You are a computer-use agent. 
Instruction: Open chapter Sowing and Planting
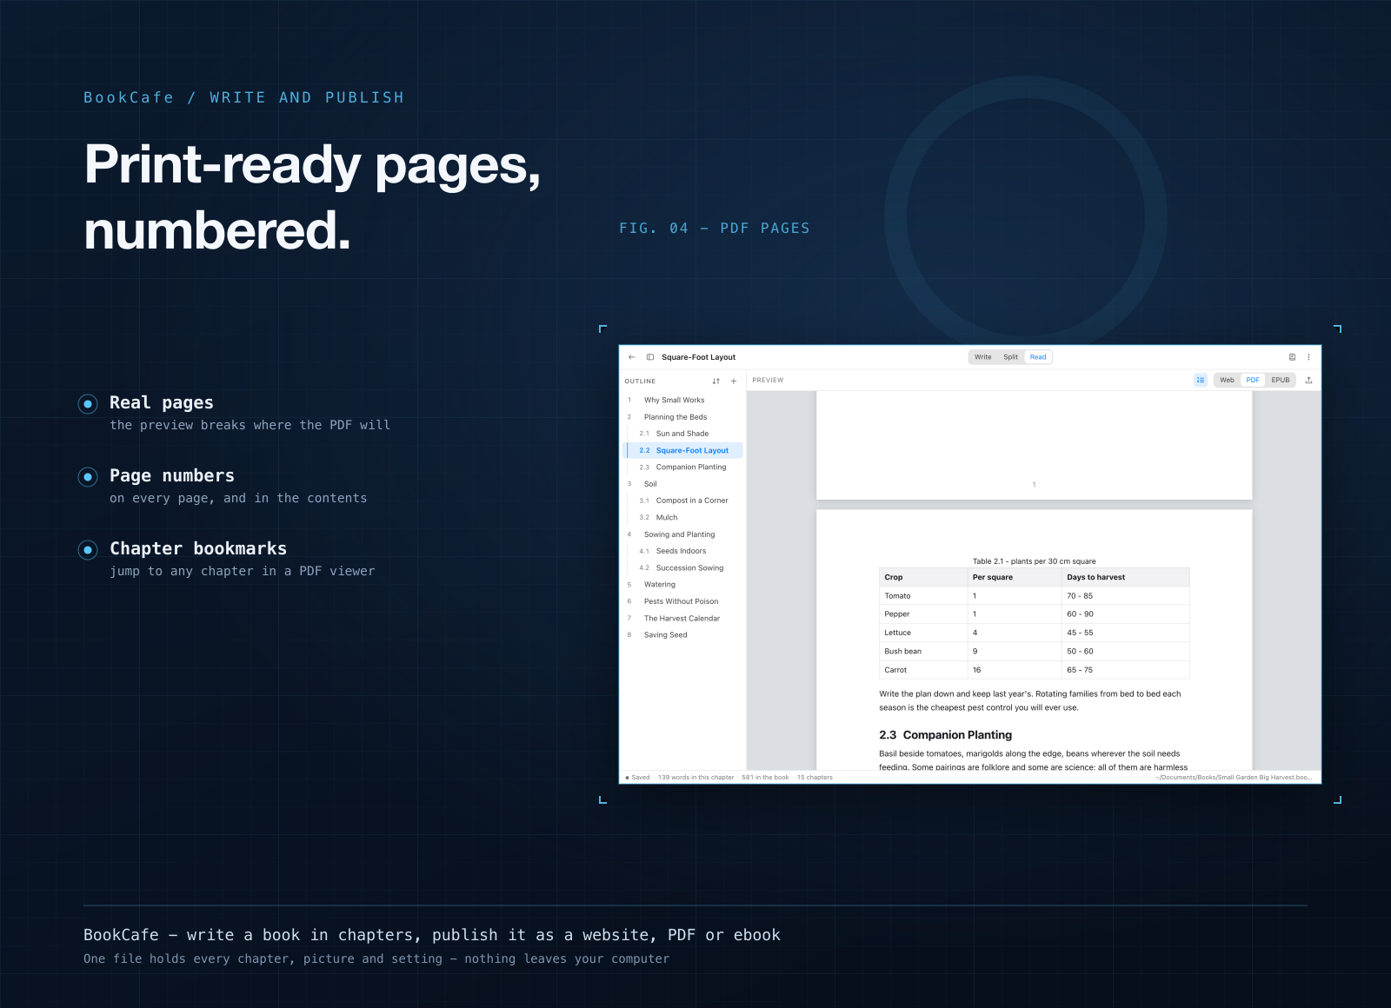(x=683, y=534)
